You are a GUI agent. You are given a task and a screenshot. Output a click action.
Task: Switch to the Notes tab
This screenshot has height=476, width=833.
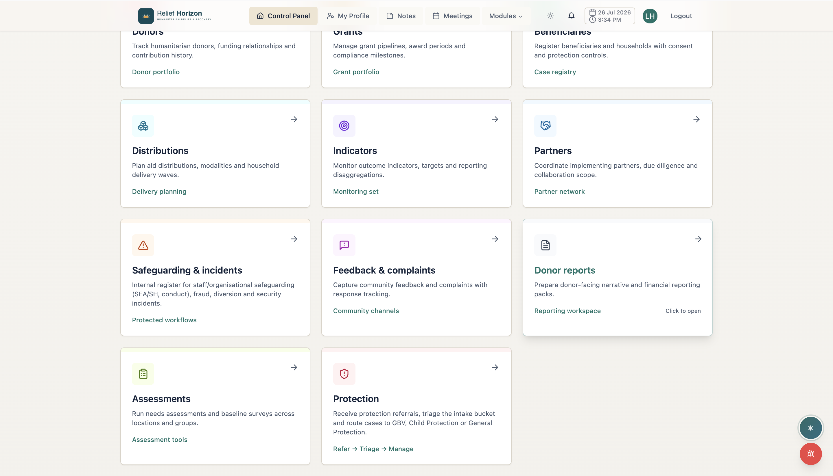[401, 16]
